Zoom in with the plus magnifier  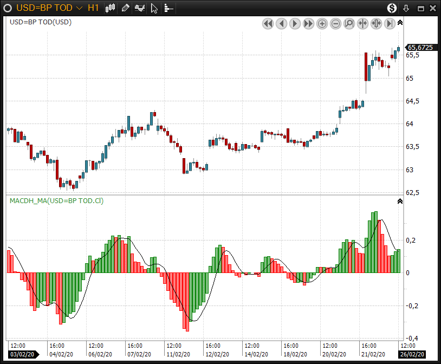(322, 23)
